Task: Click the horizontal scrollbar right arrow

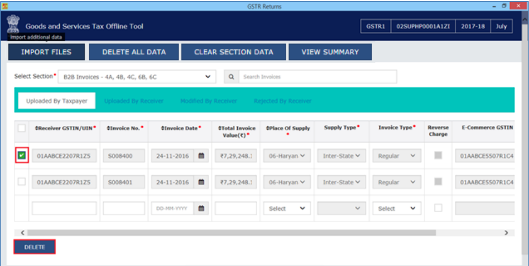Action: pyautogui.click(x=506, y=233)
